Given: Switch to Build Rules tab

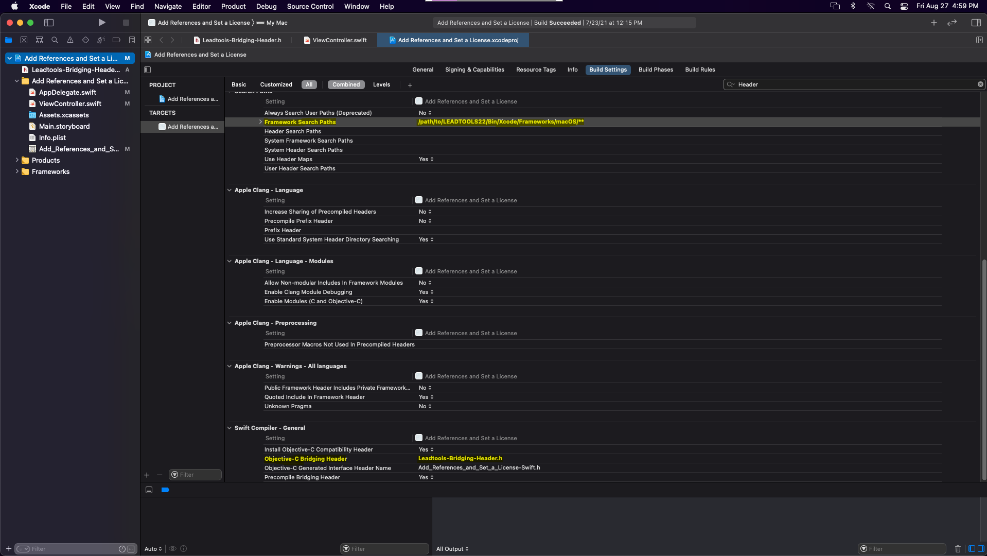Looking at the screenshot, I should [700, 69].
